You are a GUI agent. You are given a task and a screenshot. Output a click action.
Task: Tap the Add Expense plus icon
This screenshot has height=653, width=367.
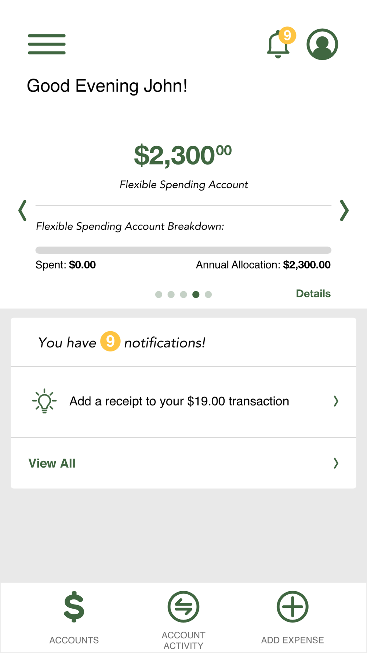tap(292, 607)
